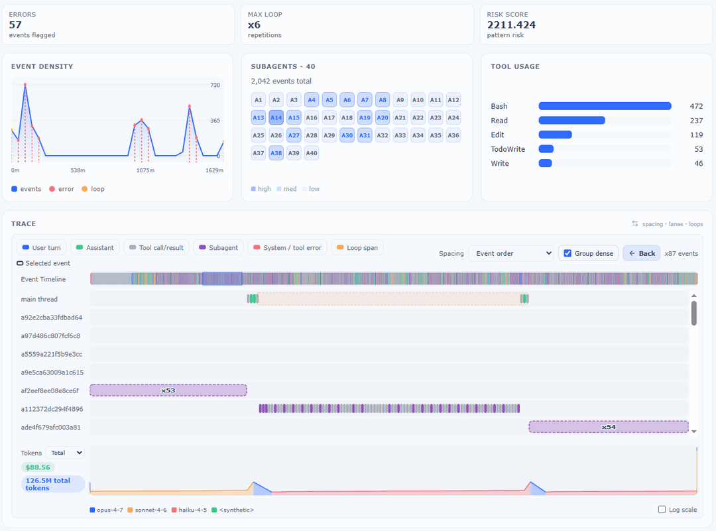Toggle the Loop span legend filter
The height and width of the screenshot is (531, 716).
pos(357,247)
